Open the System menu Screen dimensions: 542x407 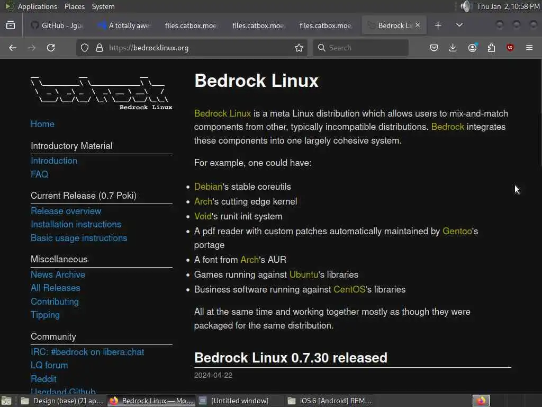(103, 6)
